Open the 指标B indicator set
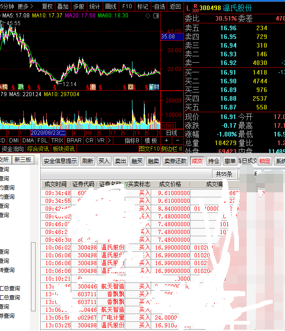The height and width of the screenshot is (331, 285). [x=132, y=141]
